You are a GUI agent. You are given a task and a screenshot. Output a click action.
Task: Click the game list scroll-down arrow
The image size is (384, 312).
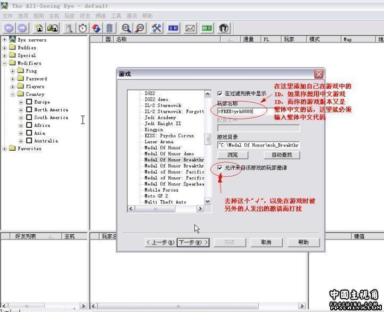point(208,202)
